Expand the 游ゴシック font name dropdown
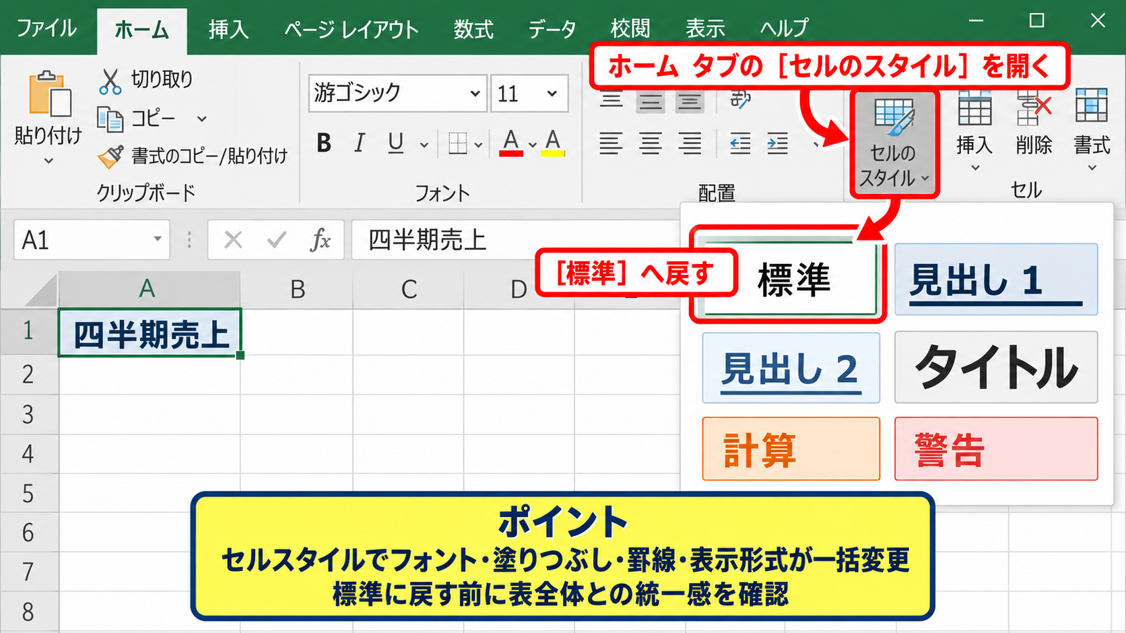 coord(475,94)
